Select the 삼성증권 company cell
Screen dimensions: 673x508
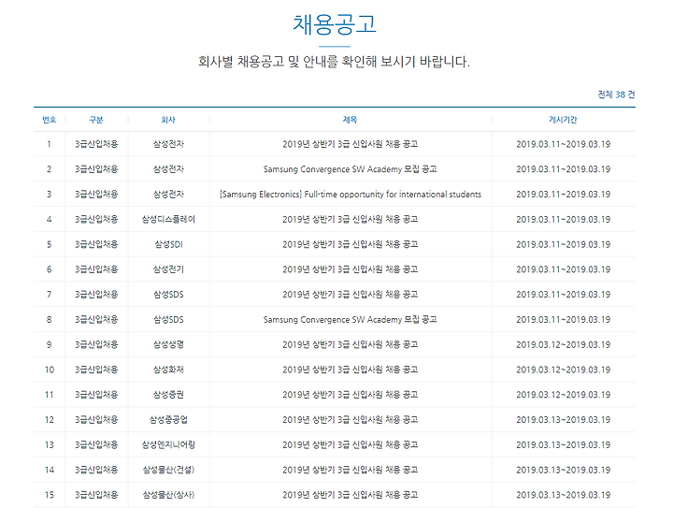pos(168,395)
